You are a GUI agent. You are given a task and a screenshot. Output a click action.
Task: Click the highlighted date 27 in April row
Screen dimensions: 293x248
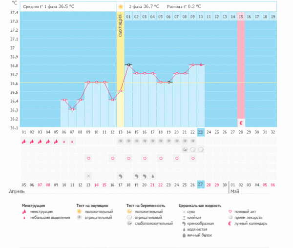(201, 184)
